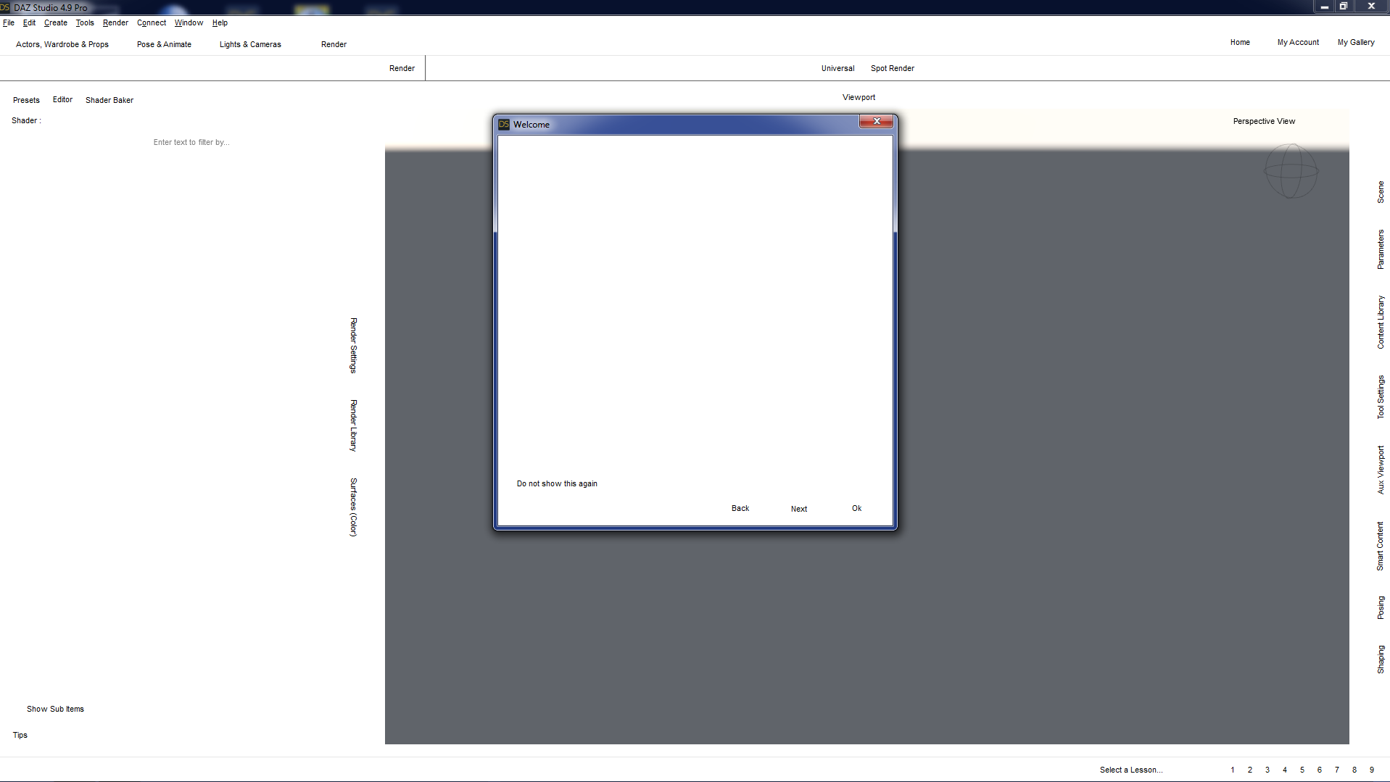1390x782 pixels.
Task: Go to lesson step 6
Action: (x=1320, y=770)
